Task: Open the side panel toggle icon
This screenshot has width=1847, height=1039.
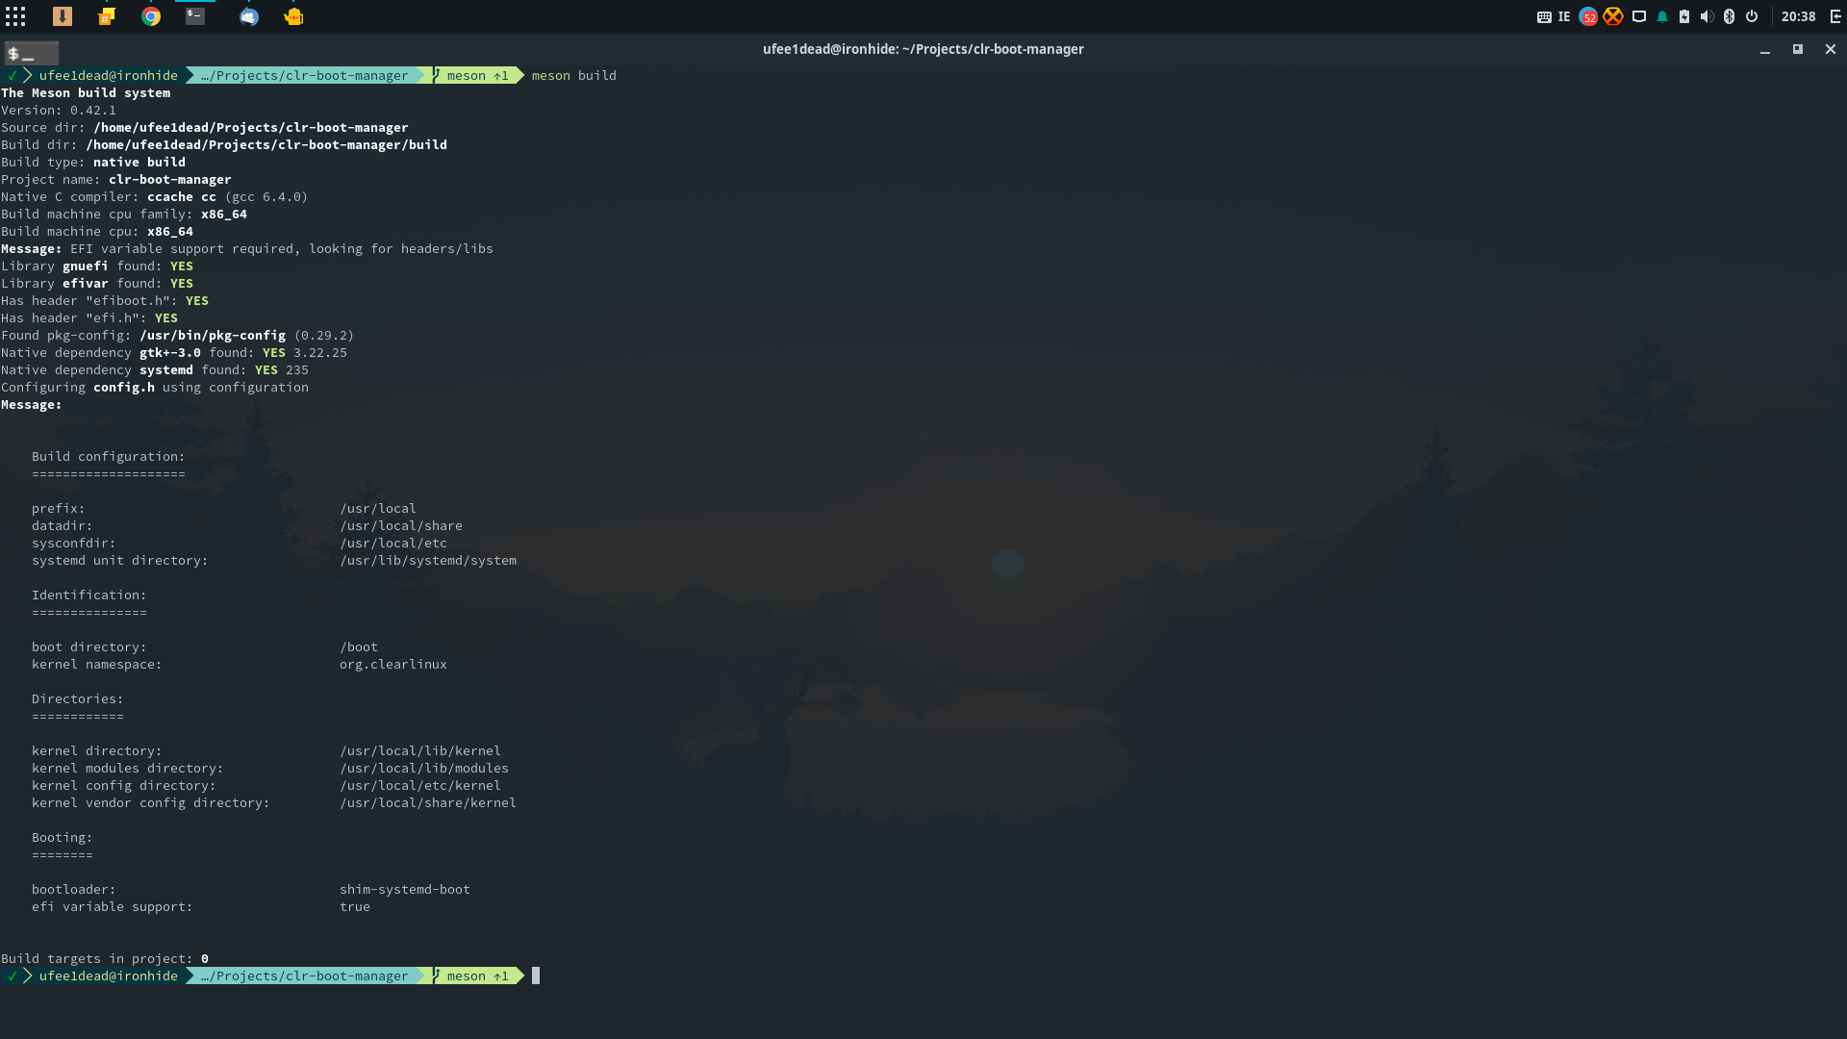Action: (1834, 16)
